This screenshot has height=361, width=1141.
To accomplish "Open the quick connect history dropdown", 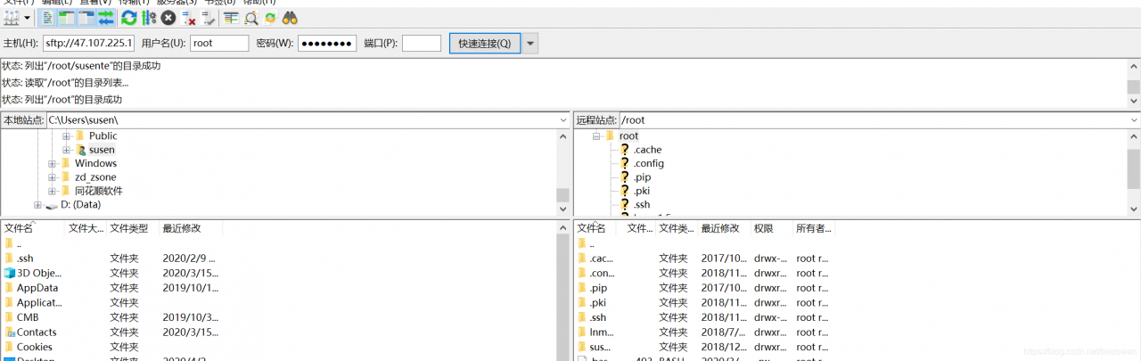I will tap(530, 43).
